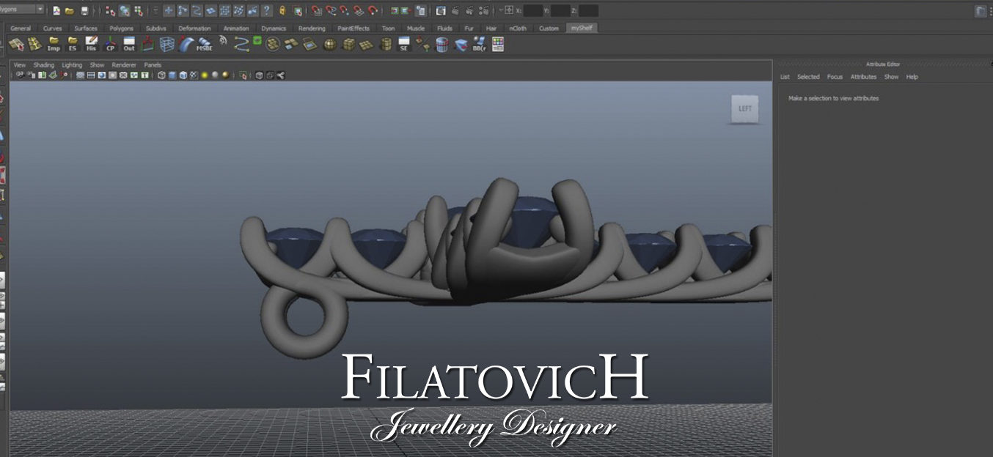Viewport: 993px width, 457px height.
Task: Switch to the Surfaces shelf tab
Action: point(86,29)
